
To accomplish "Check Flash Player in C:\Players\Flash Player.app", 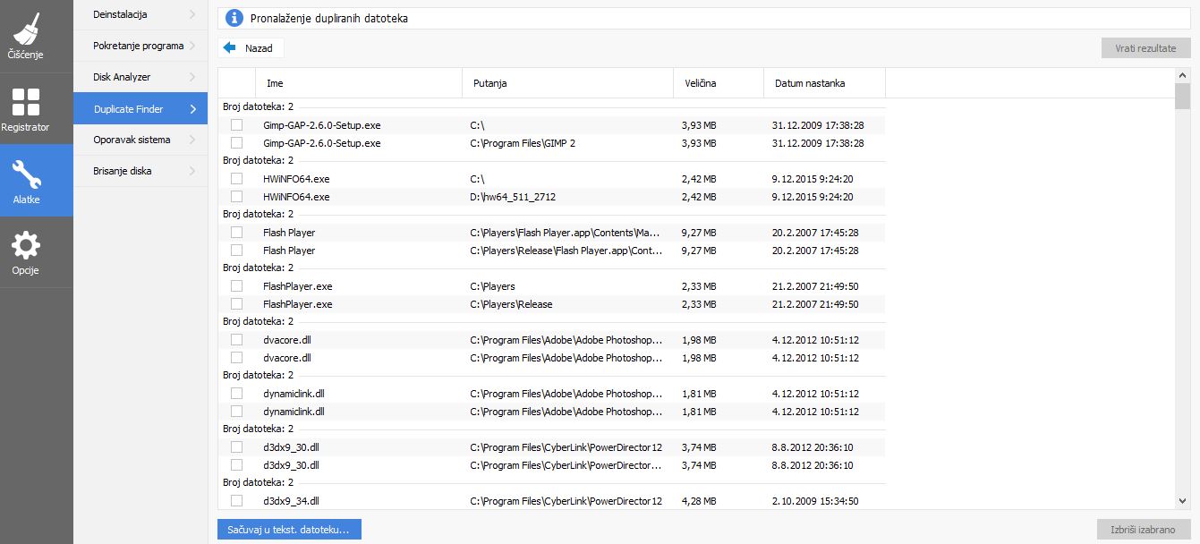I will 237,233.
